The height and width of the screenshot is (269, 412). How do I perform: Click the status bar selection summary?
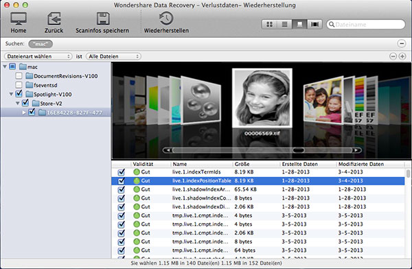click(206, 264)
